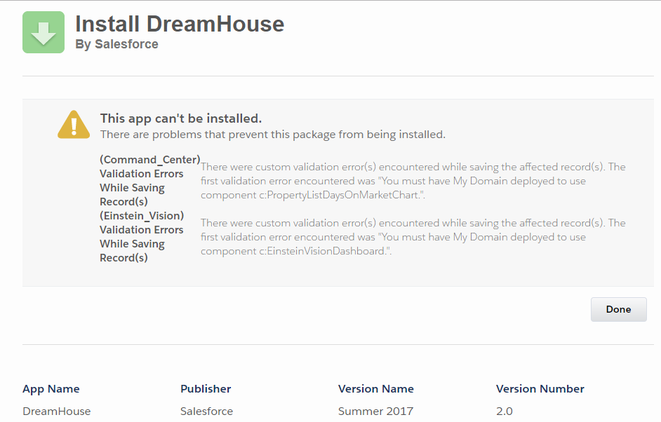Click the 'App Name' column label

[51, 389]
